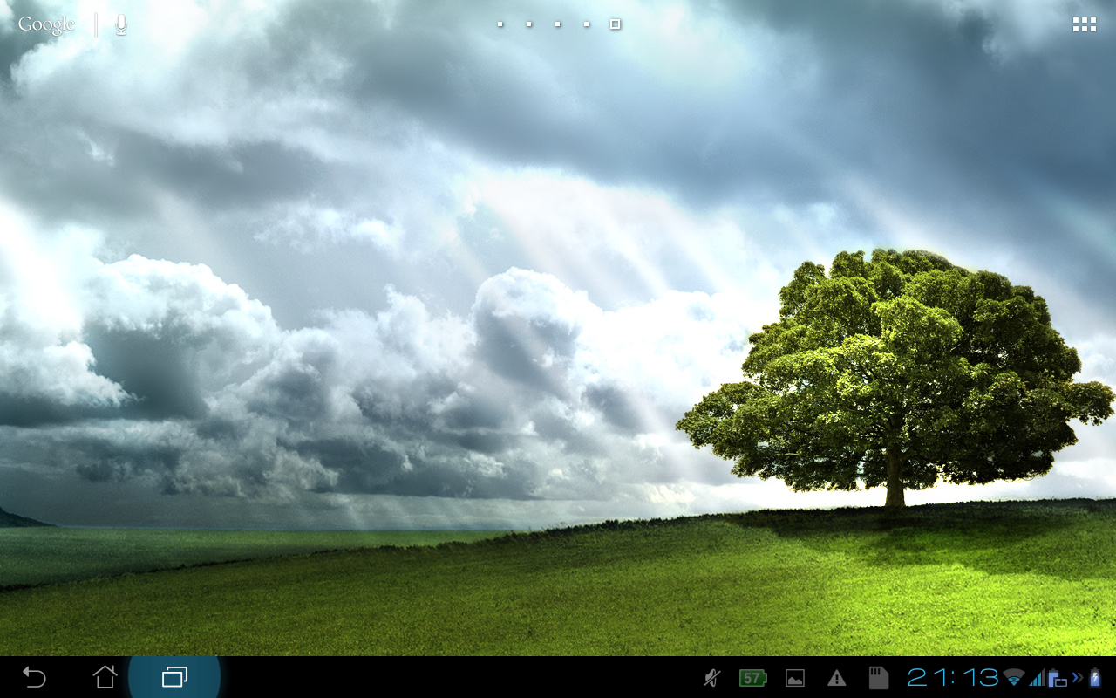Select the first home screen page dot
This screenshot has width=1116, height=698.
(500, 24)
